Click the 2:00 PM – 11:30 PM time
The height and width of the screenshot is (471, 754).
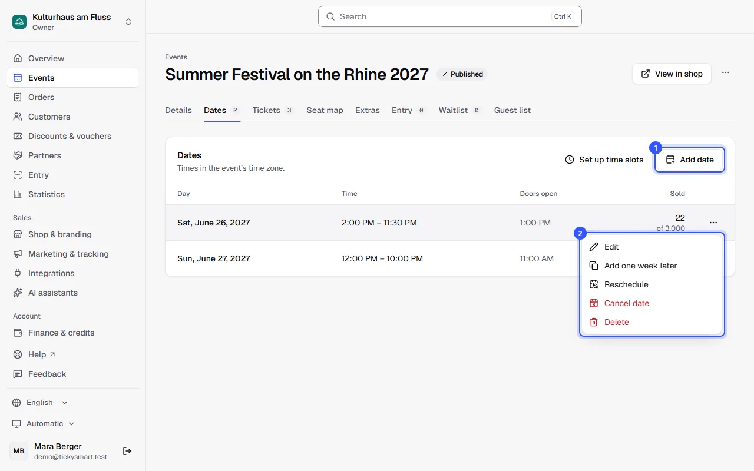379,223
